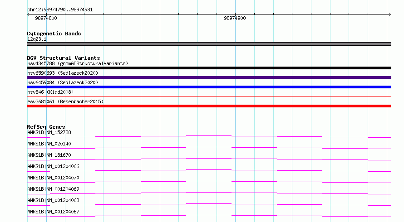Image resolution: width=404 pixels, height=222 pixels.
Task: Click the nsv6590693 (Sedlazeck2020) label
Action: click(x=63, y=73)
